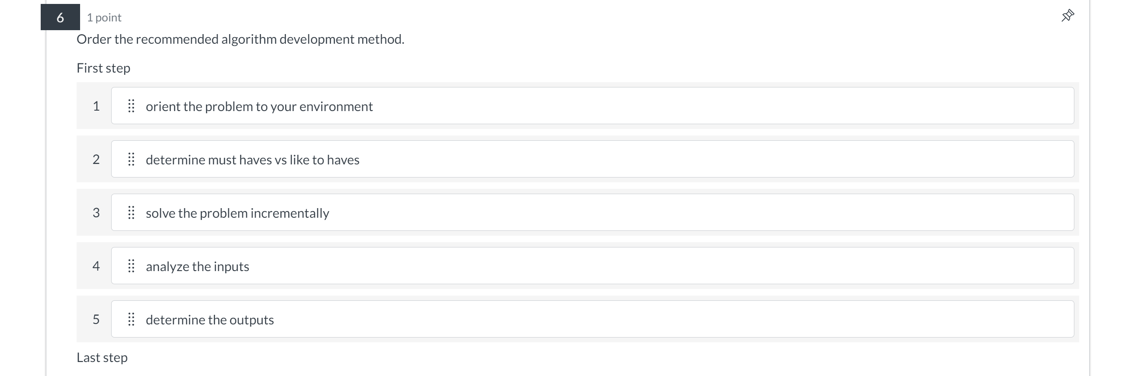Click position number 5 next to the last item

click(x=96, y=319)
